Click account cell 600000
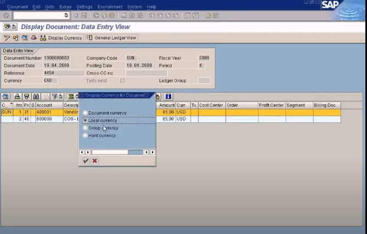The width and height of the screenshot is (367, 234). (x=49, y=119)
